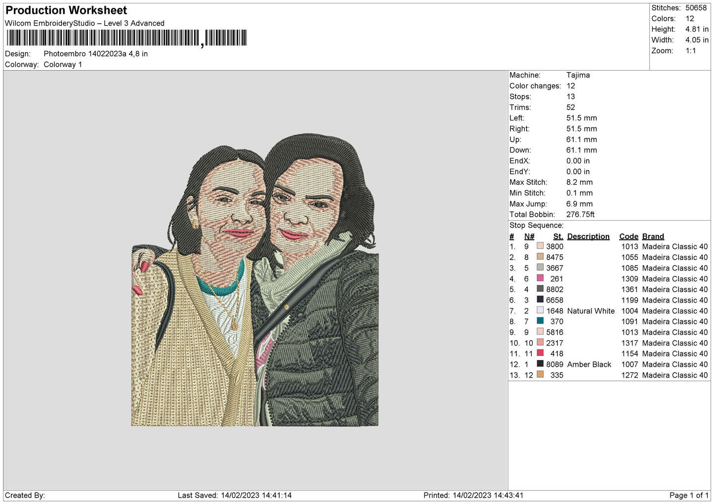
Task: Click the 'Stop Sequence:' label
Action: [x=537, y=226]
